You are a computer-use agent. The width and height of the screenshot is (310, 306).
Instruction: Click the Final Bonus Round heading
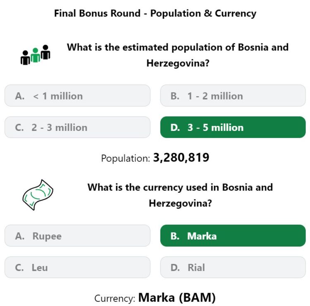click(155, 14)
